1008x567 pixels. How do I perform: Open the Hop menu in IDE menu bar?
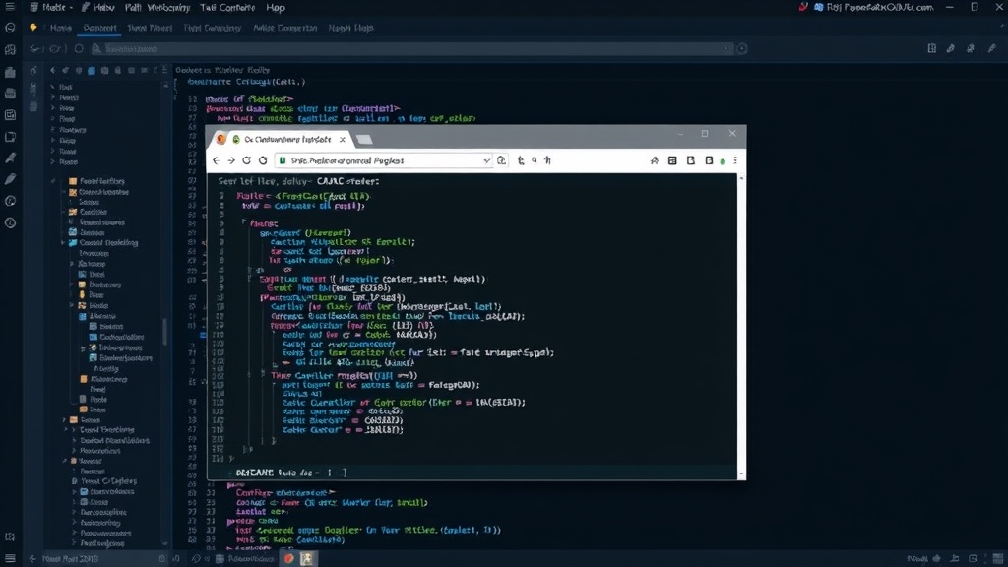(x=276, y=8)
